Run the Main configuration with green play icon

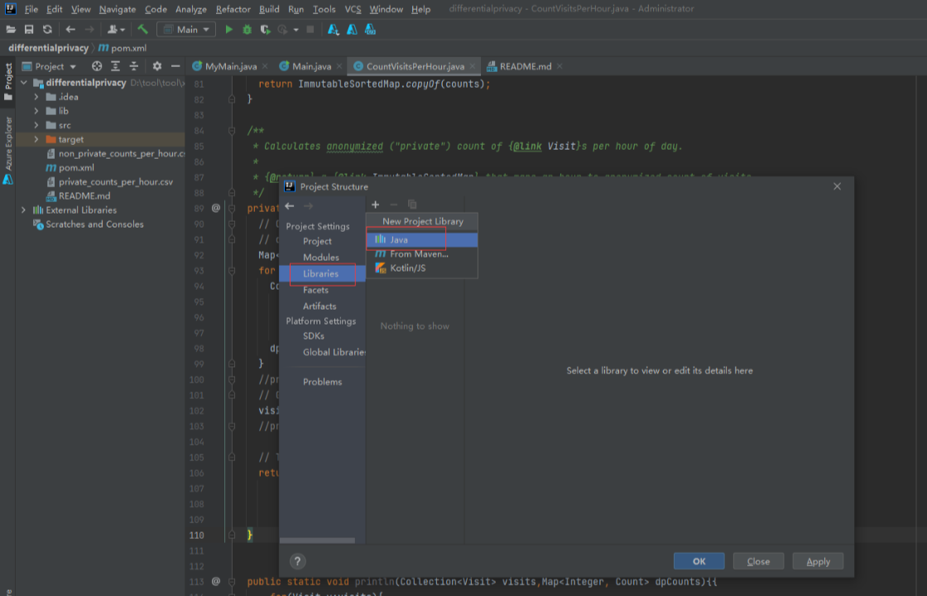point(228,30)
